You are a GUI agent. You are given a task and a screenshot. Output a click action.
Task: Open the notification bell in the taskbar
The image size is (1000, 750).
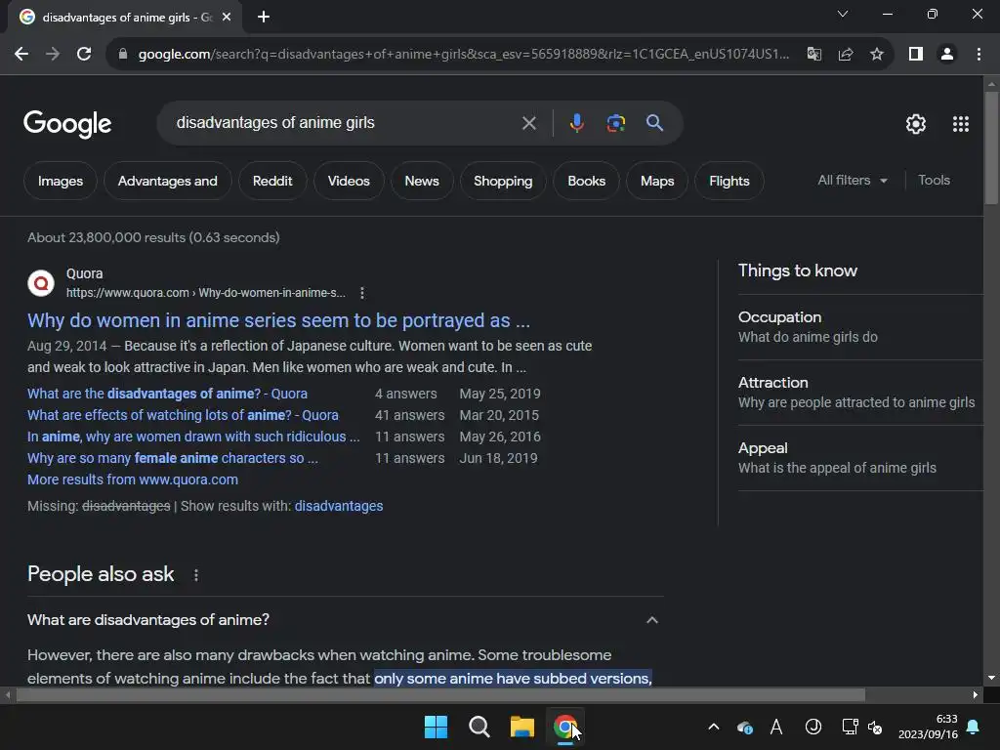974,727
